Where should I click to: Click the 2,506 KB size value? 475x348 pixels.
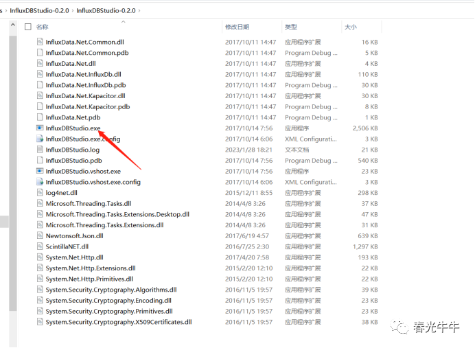pyautogui.click(x=365, y=128)
